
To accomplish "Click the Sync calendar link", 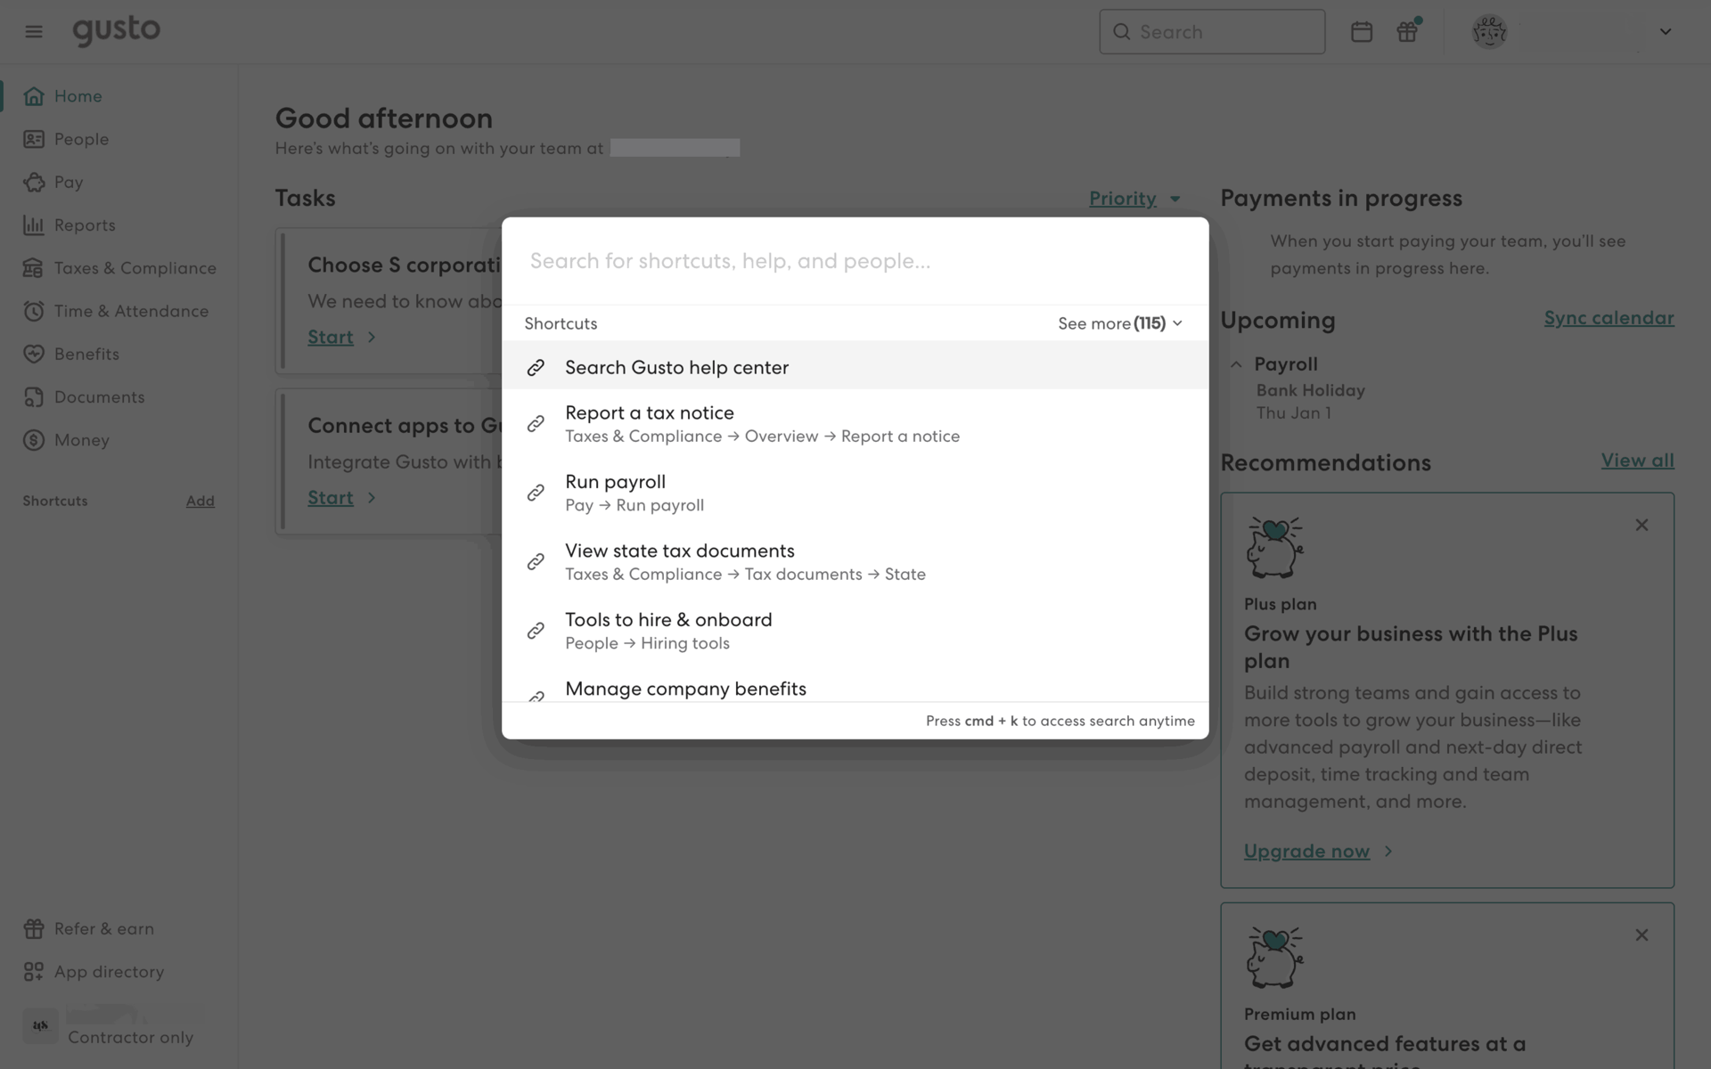I will [1609, 318].
